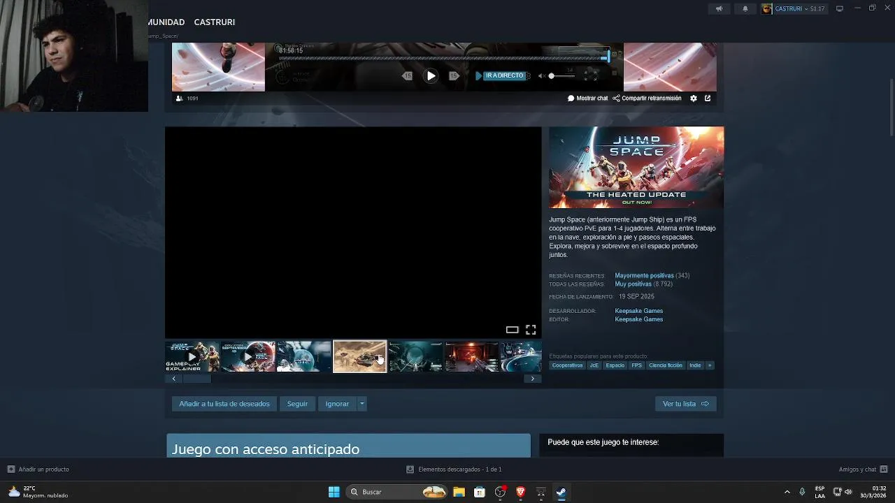Open the Steam announcements megaphone icon

pos(719,8)
